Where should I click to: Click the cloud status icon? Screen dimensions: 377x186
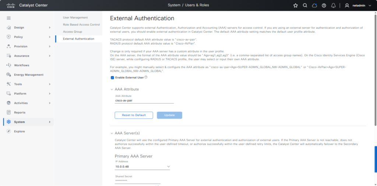(314, 6)
